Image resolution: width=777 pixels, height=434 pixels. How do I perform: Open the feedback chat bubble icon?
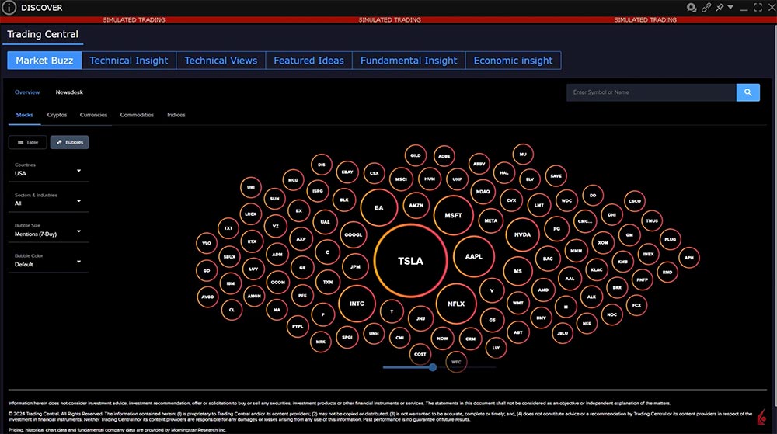tap(692, 8)
